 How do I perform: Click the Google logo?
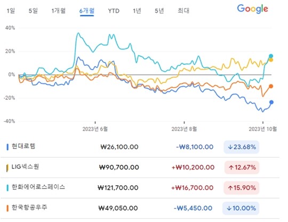(x=253, y=9)
